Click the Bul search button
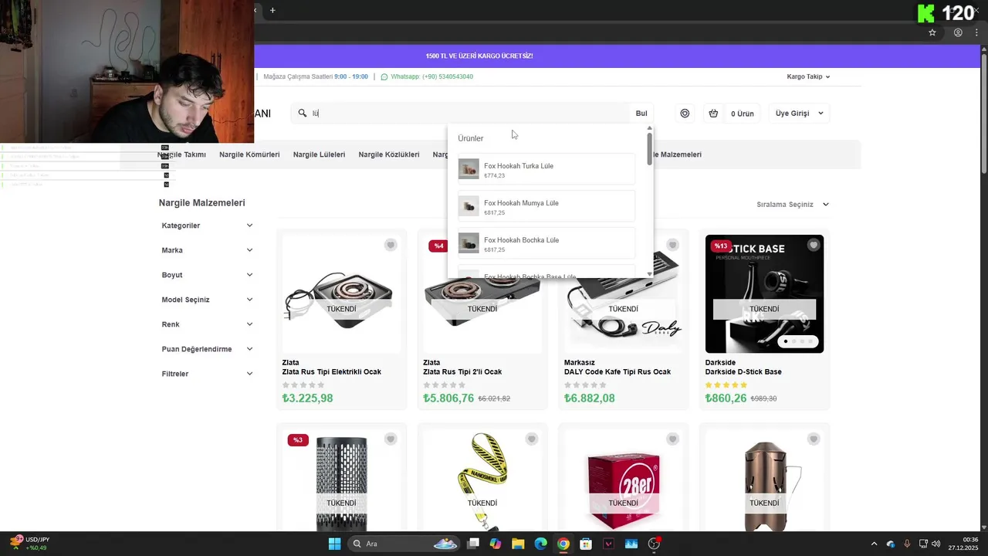 (641, 114)
